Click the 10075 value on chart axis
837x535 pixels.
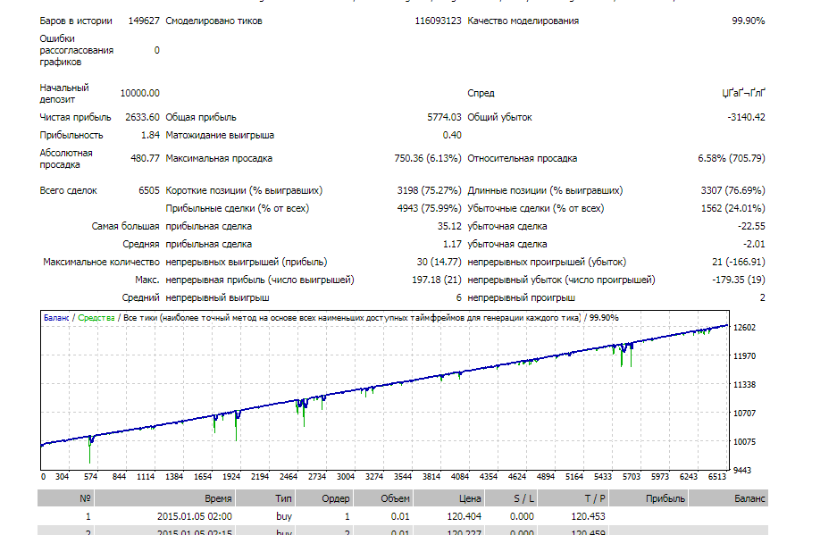point(745,441)
